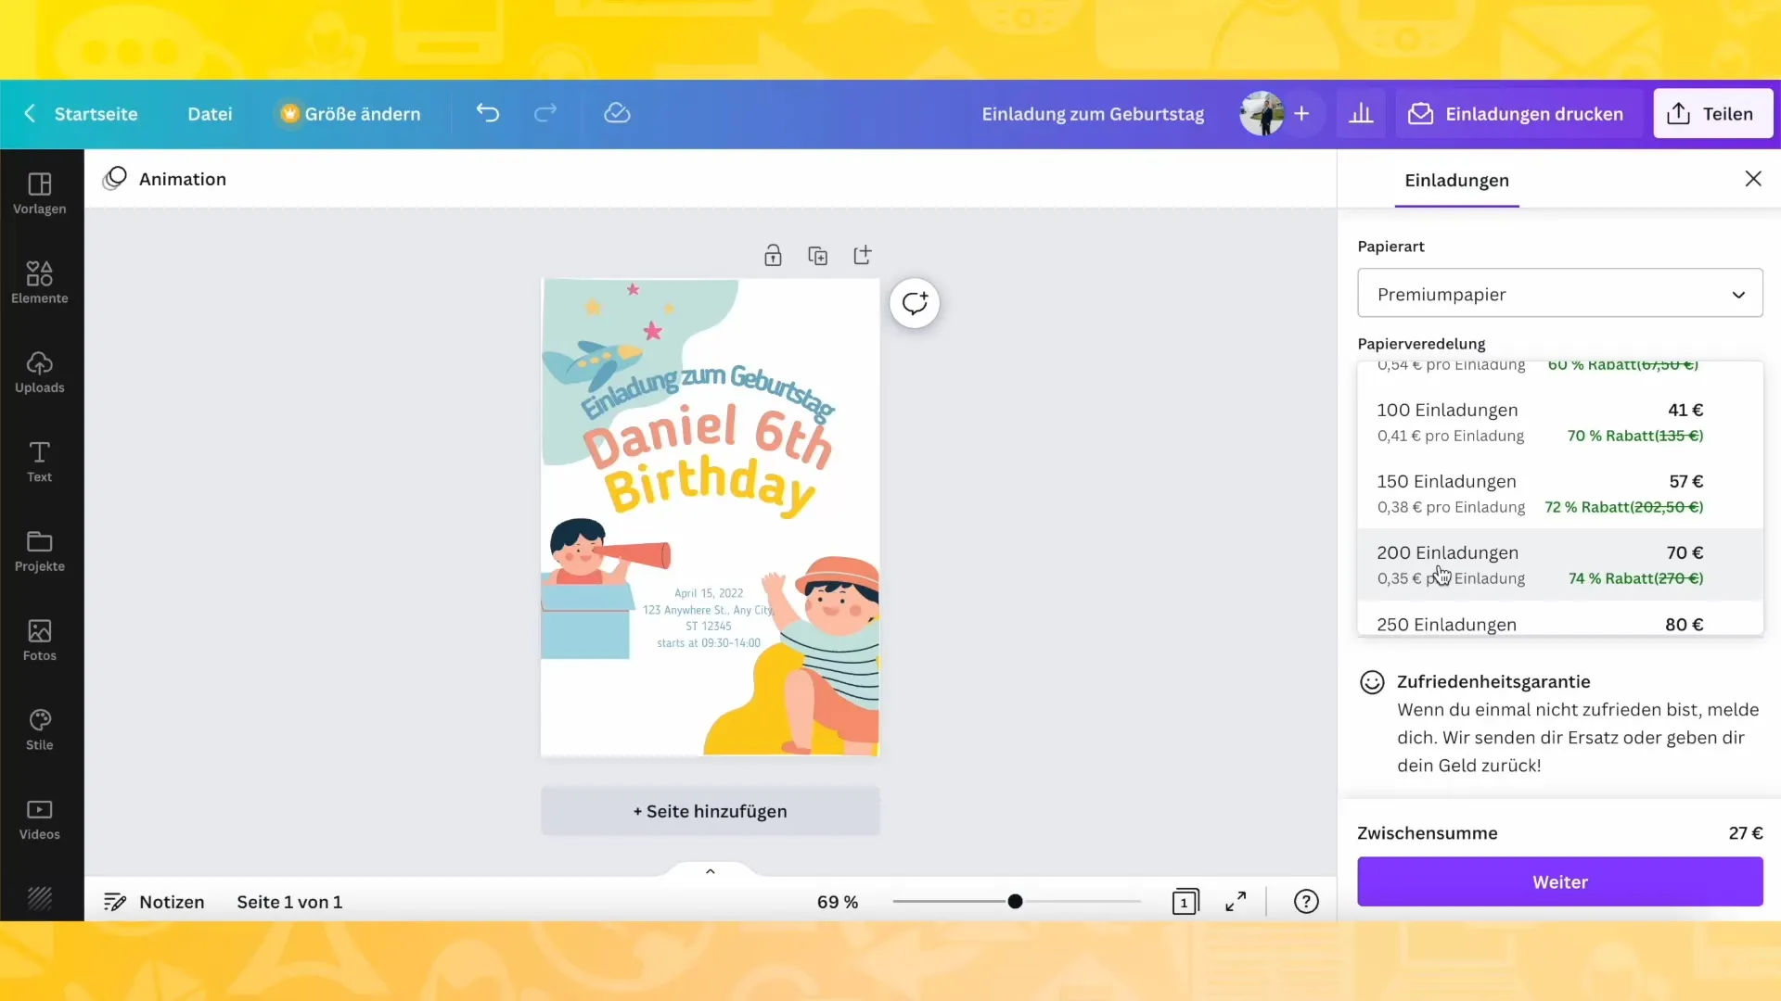The width and height of the screenshot is (1781, 1001).
Task: Duplicate the page
Action: [x=817, y=256]
